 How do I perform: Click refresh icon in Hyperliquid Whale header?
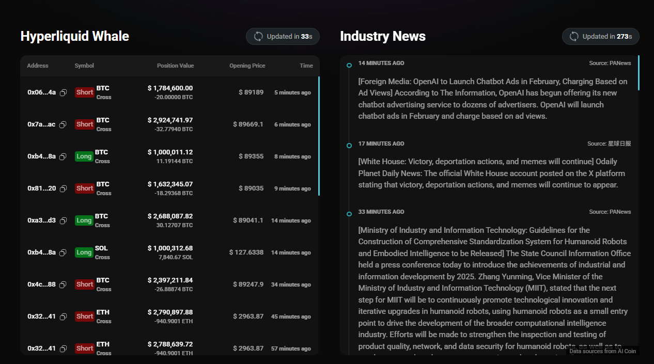[258, 37]
